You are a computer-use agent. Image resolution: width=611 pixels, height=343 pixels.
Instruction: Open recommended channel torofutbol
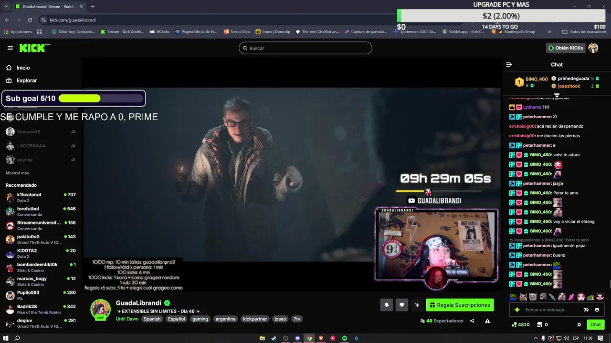tap(41, 212)
